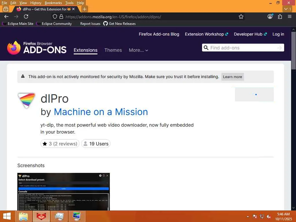This screenshot has height=222, width=296.
Task: Reload the current page
Action: (26, 16)
